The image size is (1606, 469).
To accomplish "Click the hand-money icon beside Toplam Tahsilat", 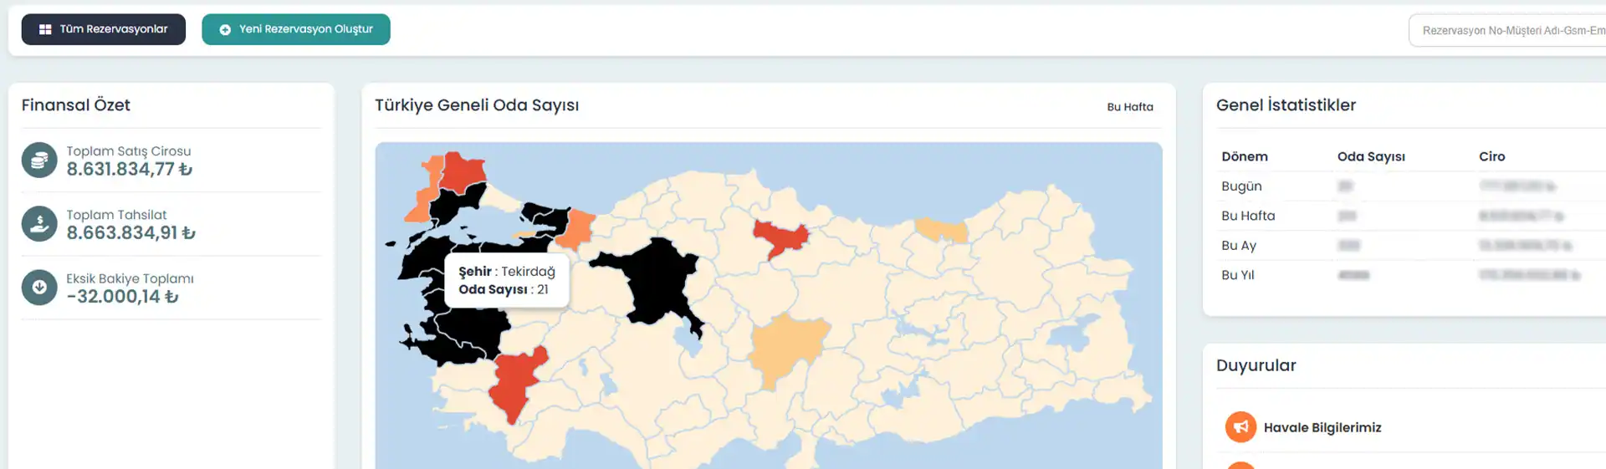I will (39, 224).
